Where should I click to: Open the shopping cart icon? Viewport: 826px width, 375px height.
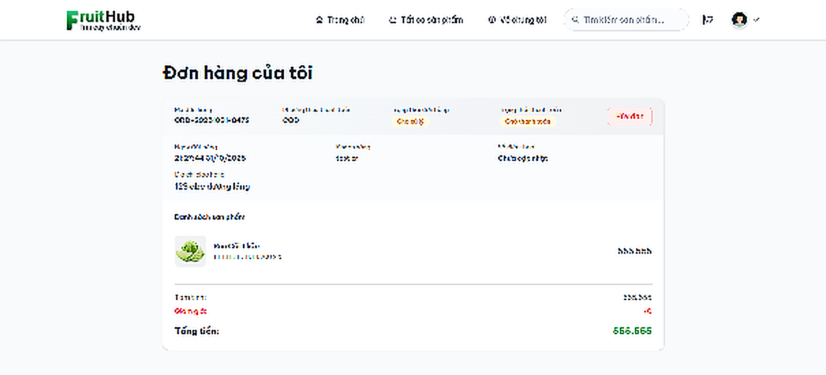coord(708,20)
